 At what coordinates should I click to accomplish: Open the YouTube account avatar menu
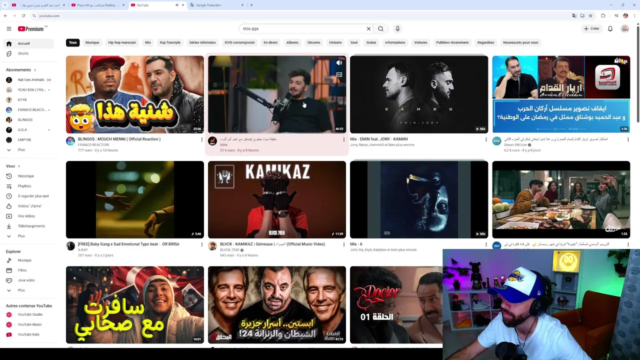624,28
